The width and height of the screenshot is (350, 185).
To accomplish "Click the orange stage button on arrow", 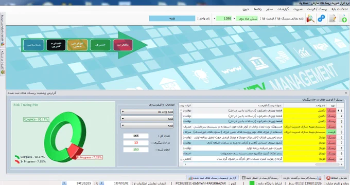I will (77, 45).
